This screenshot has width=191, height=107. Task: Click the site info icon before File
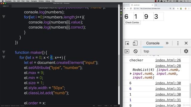click(135, 9)
